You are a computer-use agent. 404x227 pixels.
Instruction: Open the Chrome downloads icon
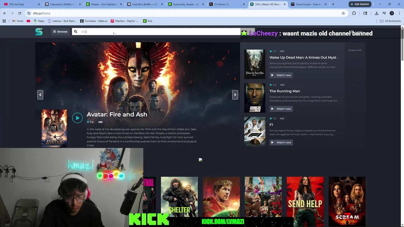pos(377,13)
